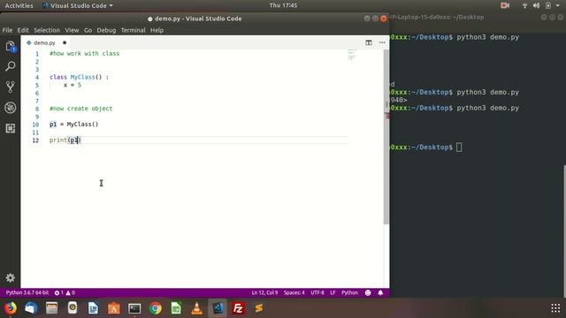Split the editor to the right
This screenshot has width=566, height=318.
tap(369, 42)
